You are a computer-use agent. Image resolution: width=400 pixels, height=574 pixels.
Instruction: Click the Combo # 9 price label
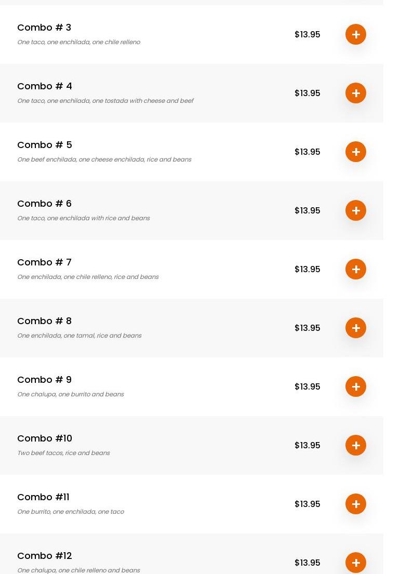click(307, 386)
